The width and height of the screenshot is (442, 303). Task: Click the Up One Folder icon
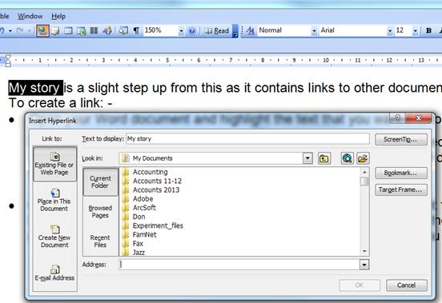pyautogui.click(x=324, y=158)
